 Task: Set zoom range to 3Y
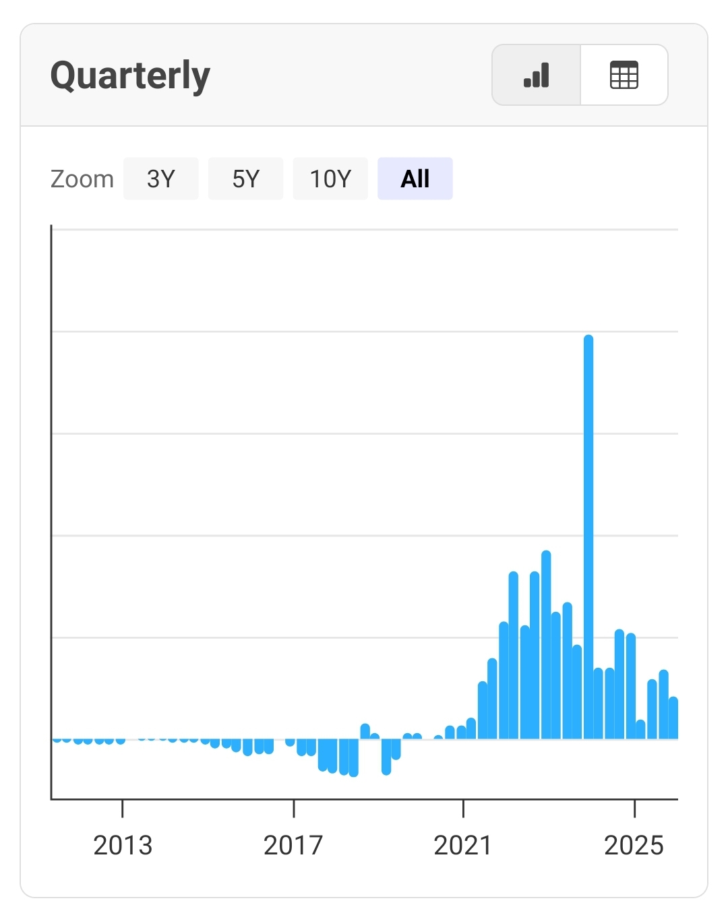(x=161, y=179)
